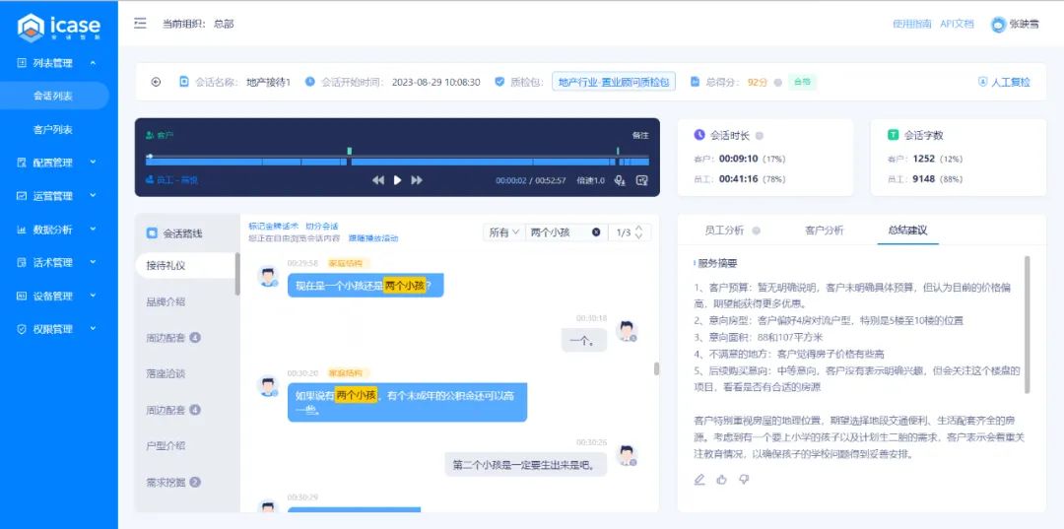Expand the 数据分析 sidebar menu
Screen dimensions: 1064x529
(59, 230)
